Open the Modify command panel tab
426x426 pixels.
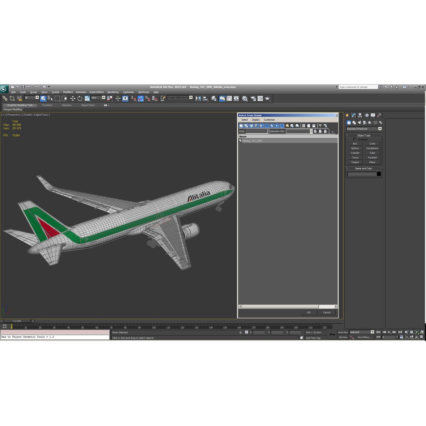(353, 115)
